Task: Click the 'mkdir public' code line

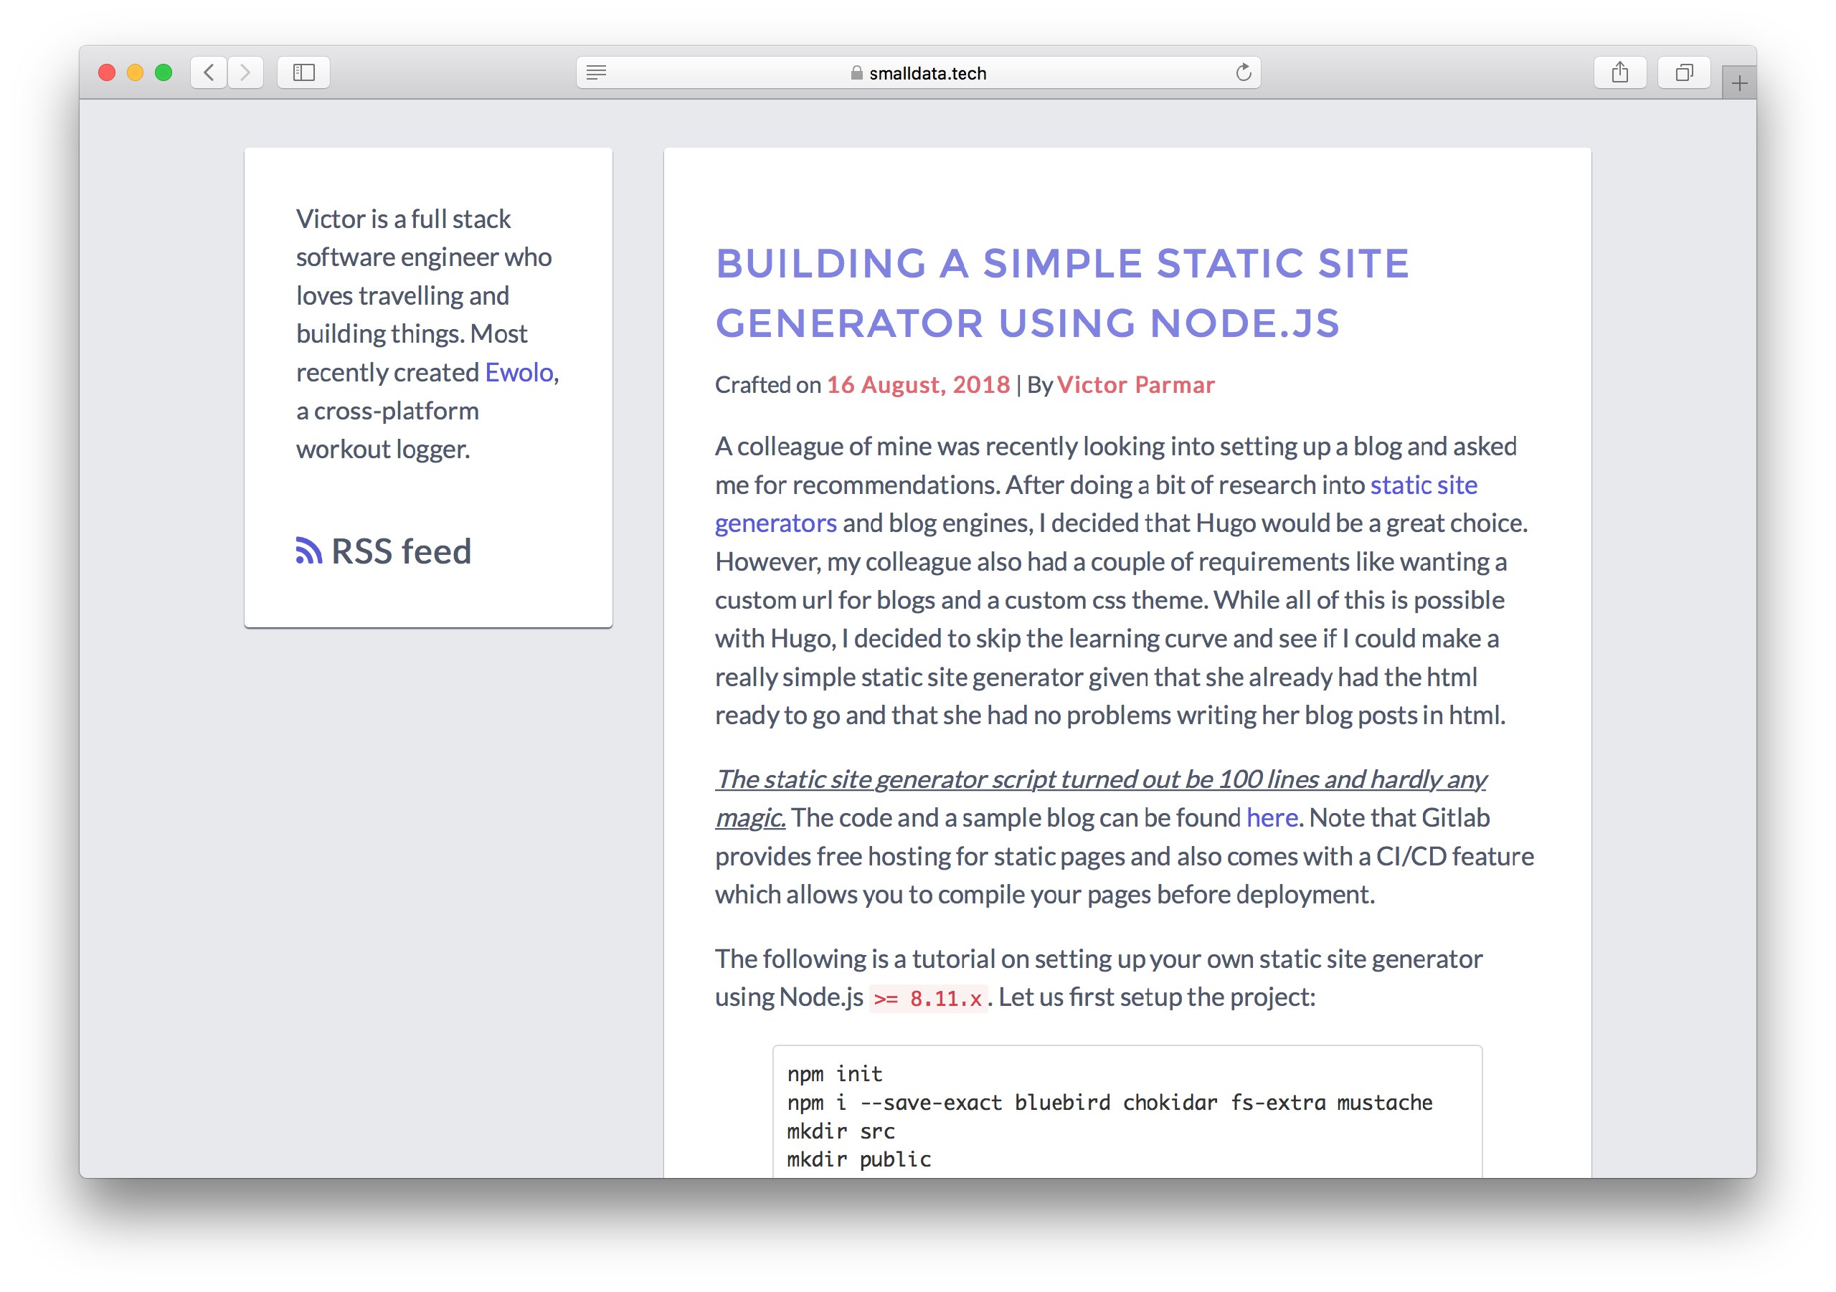Action: (x=858, y=1159)
